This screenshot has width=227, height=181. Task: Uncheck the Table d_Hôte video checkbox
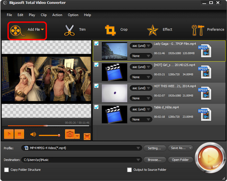[96, 107]
